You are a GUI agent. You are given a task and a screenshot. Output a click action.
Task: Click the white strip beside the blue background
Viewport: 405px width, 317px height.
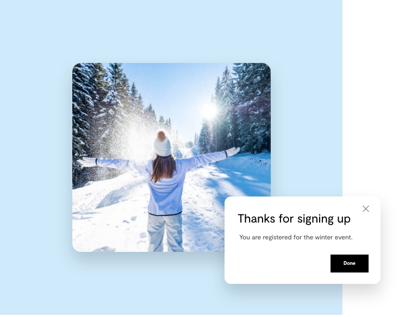click(375, 98)
